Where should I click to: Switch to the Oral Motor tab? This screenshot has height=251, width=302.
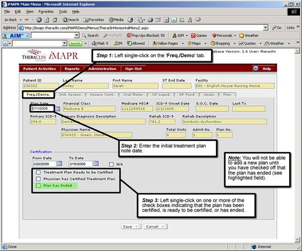(133, 94)
